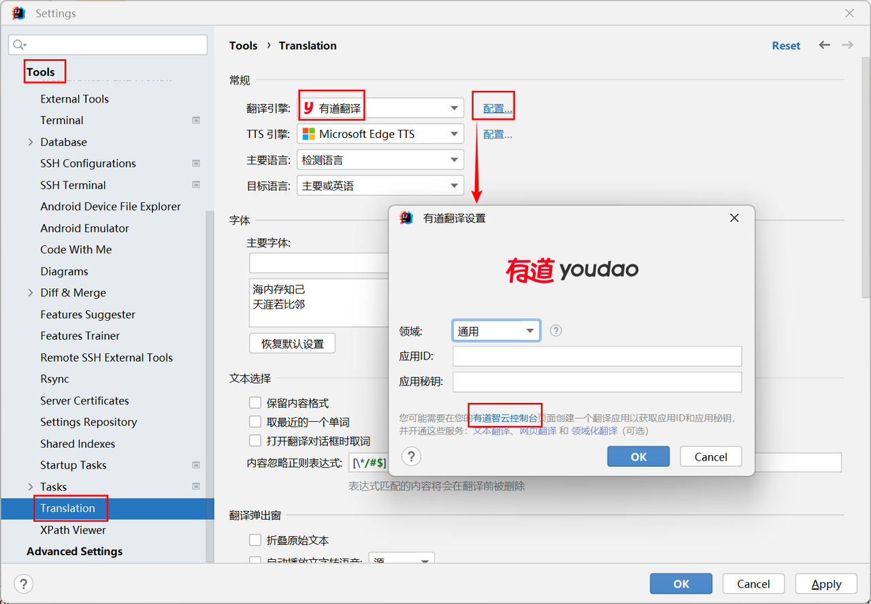The width and height of the screenshot is (871, 604).
Task: Click the search magnifier icon in settings
Action: (20, 45)
